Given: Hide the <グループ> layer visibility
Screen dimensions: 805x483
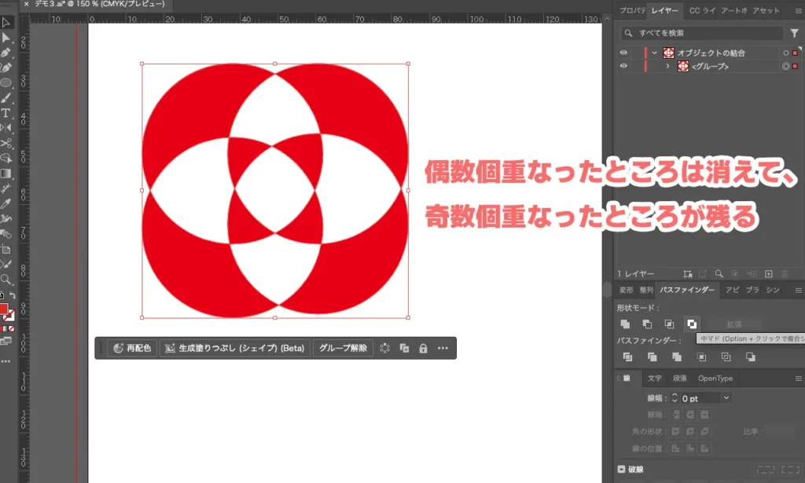Looking at the screenshot, I should [x=623, y=66].
